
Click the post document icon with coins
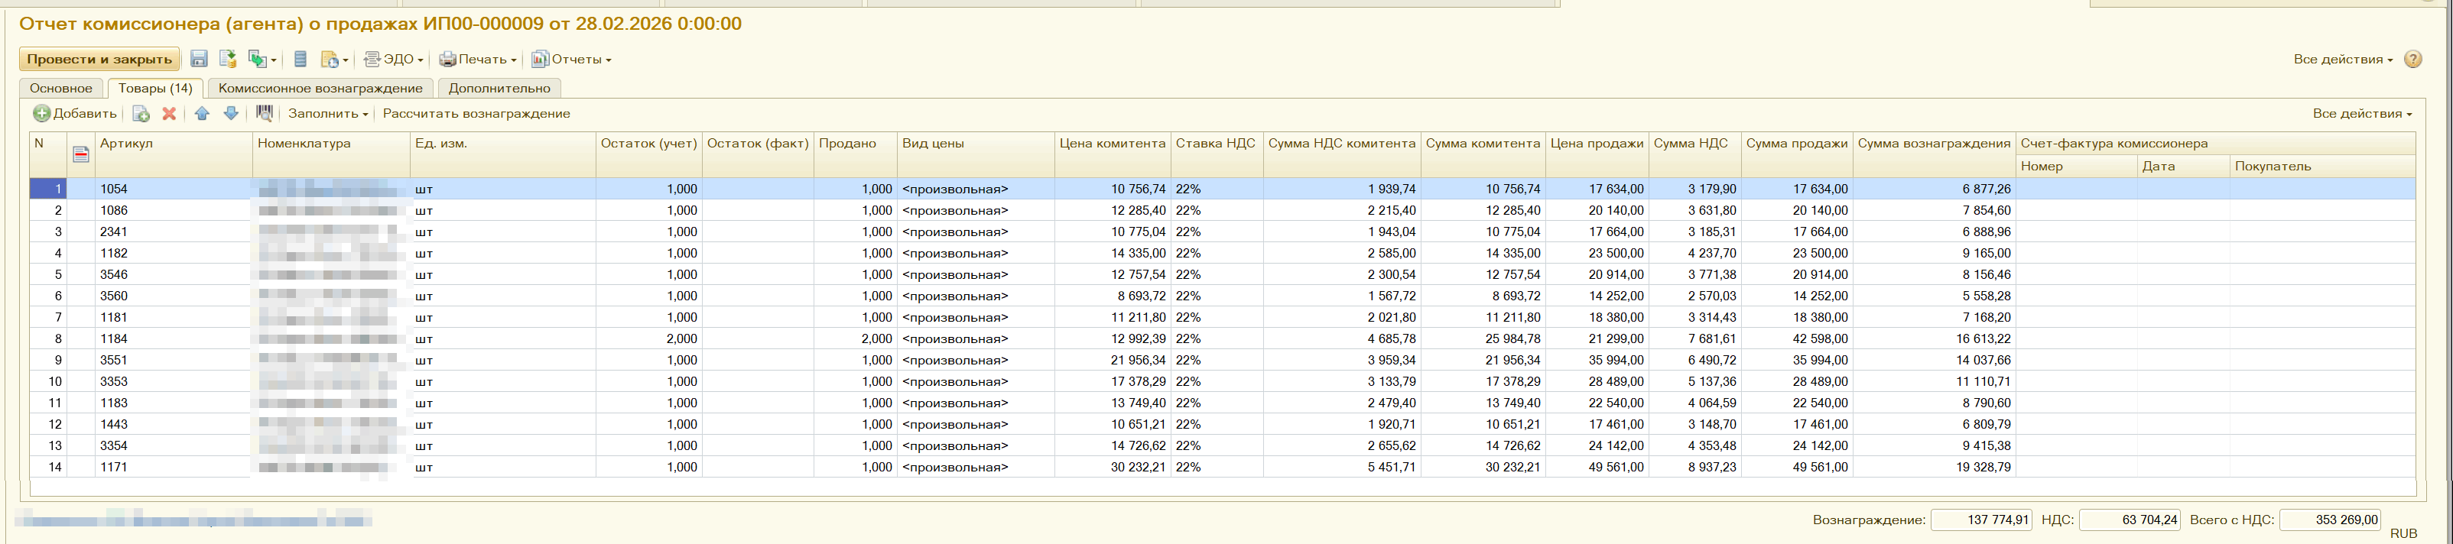click(228, 59)
